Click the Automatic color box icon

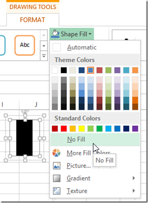point(57,47)
